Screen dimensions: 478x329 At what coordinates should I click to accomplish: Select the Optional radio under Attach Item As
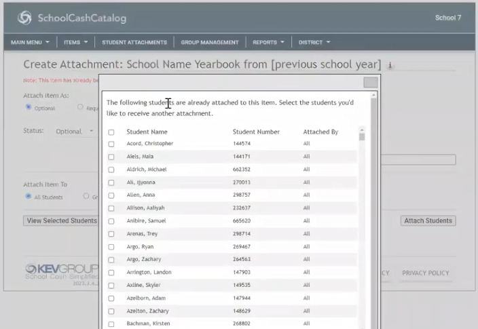(29, 107)
